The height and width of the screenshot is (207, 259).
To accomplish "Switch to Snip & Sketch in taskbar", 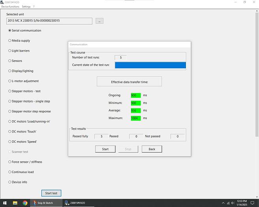I will click(47, 203).
